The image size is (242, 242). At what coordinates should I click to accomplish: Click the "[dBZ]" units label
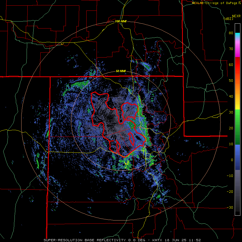pyautogui.click(x=228, y=19)
